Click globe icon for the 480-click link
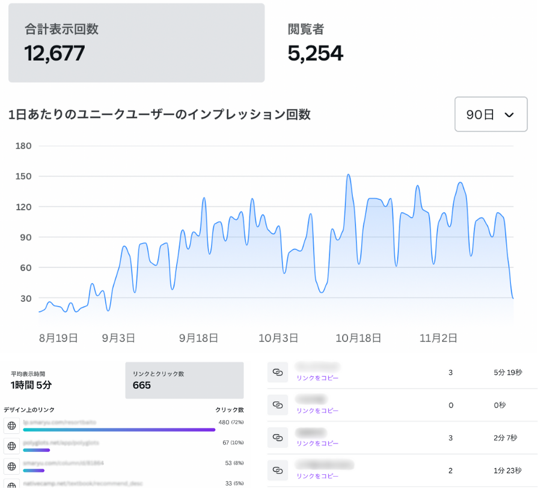Viewport: 538px width, 488px height. pos(11,426)
